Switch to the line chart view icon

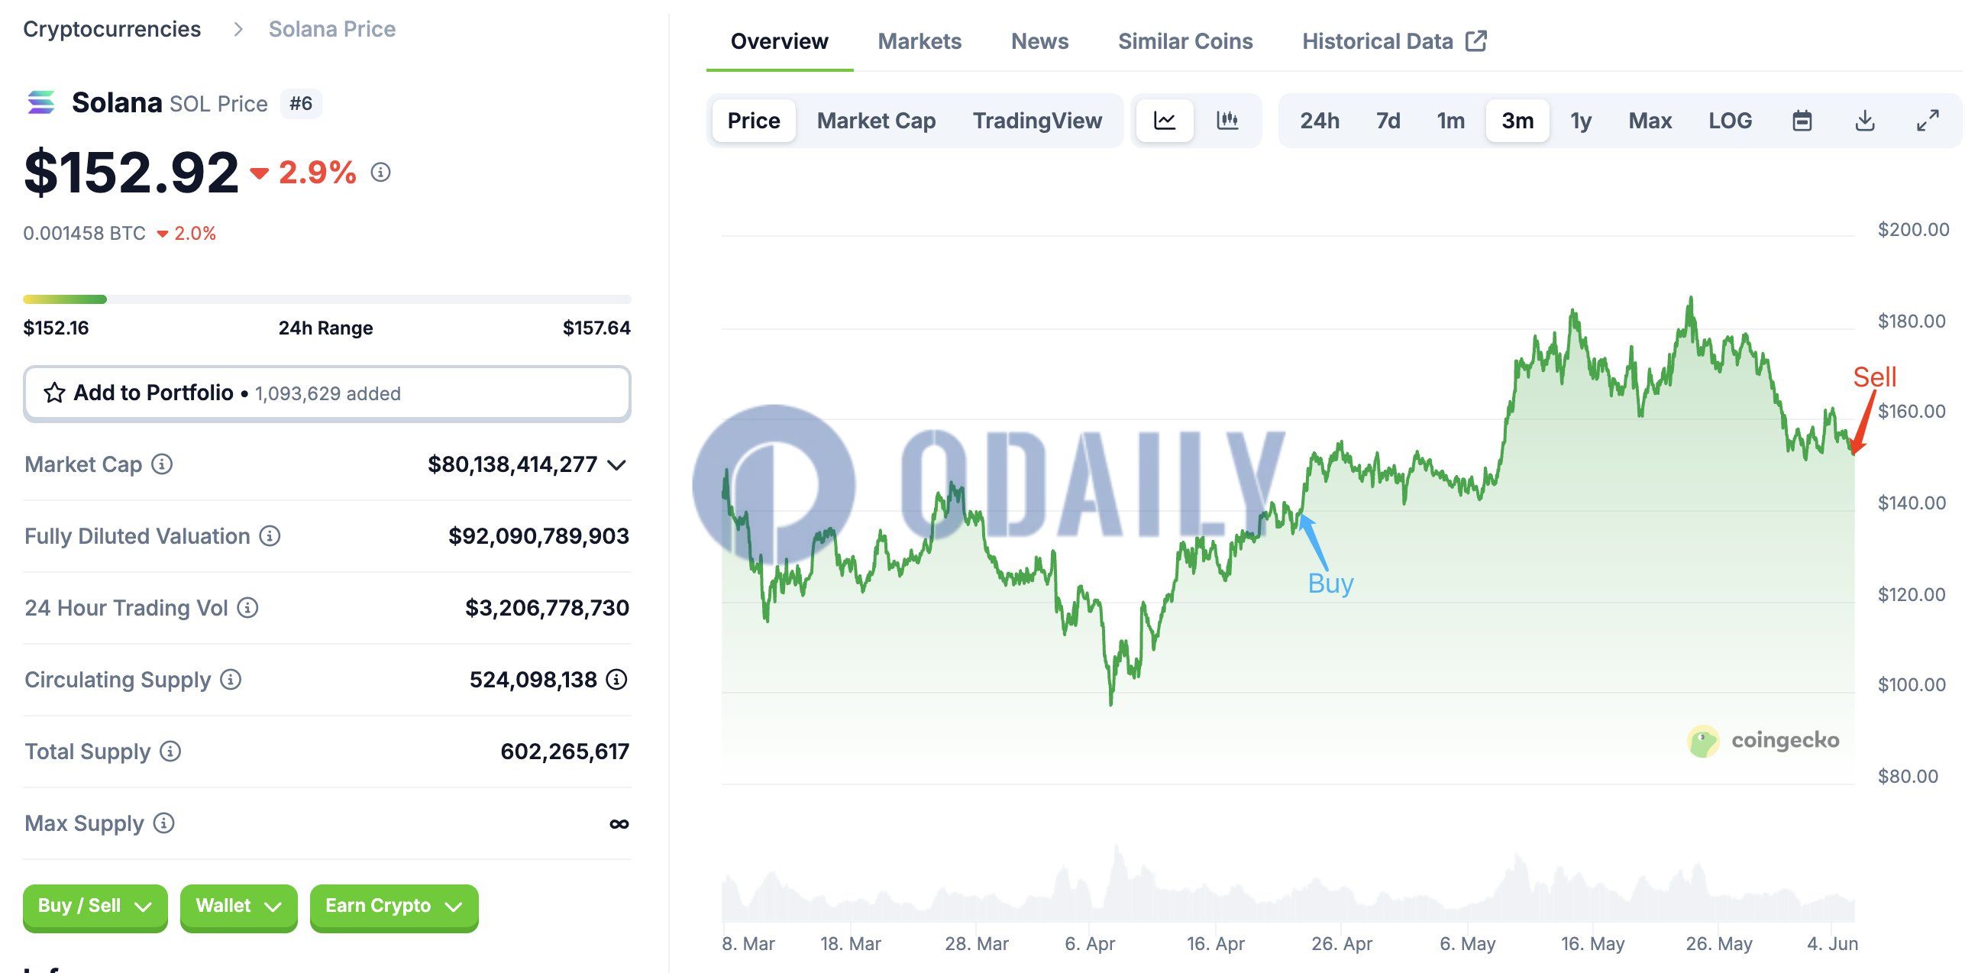pyautogui.click(x=1164, y=121)
